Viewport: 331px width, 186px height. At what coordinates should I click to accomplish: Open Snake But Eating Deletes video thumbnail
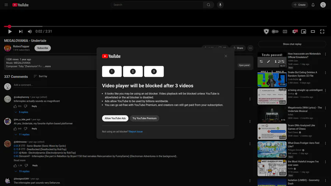272,79
